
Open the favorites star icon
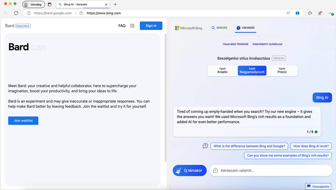[x=310, y=13]
